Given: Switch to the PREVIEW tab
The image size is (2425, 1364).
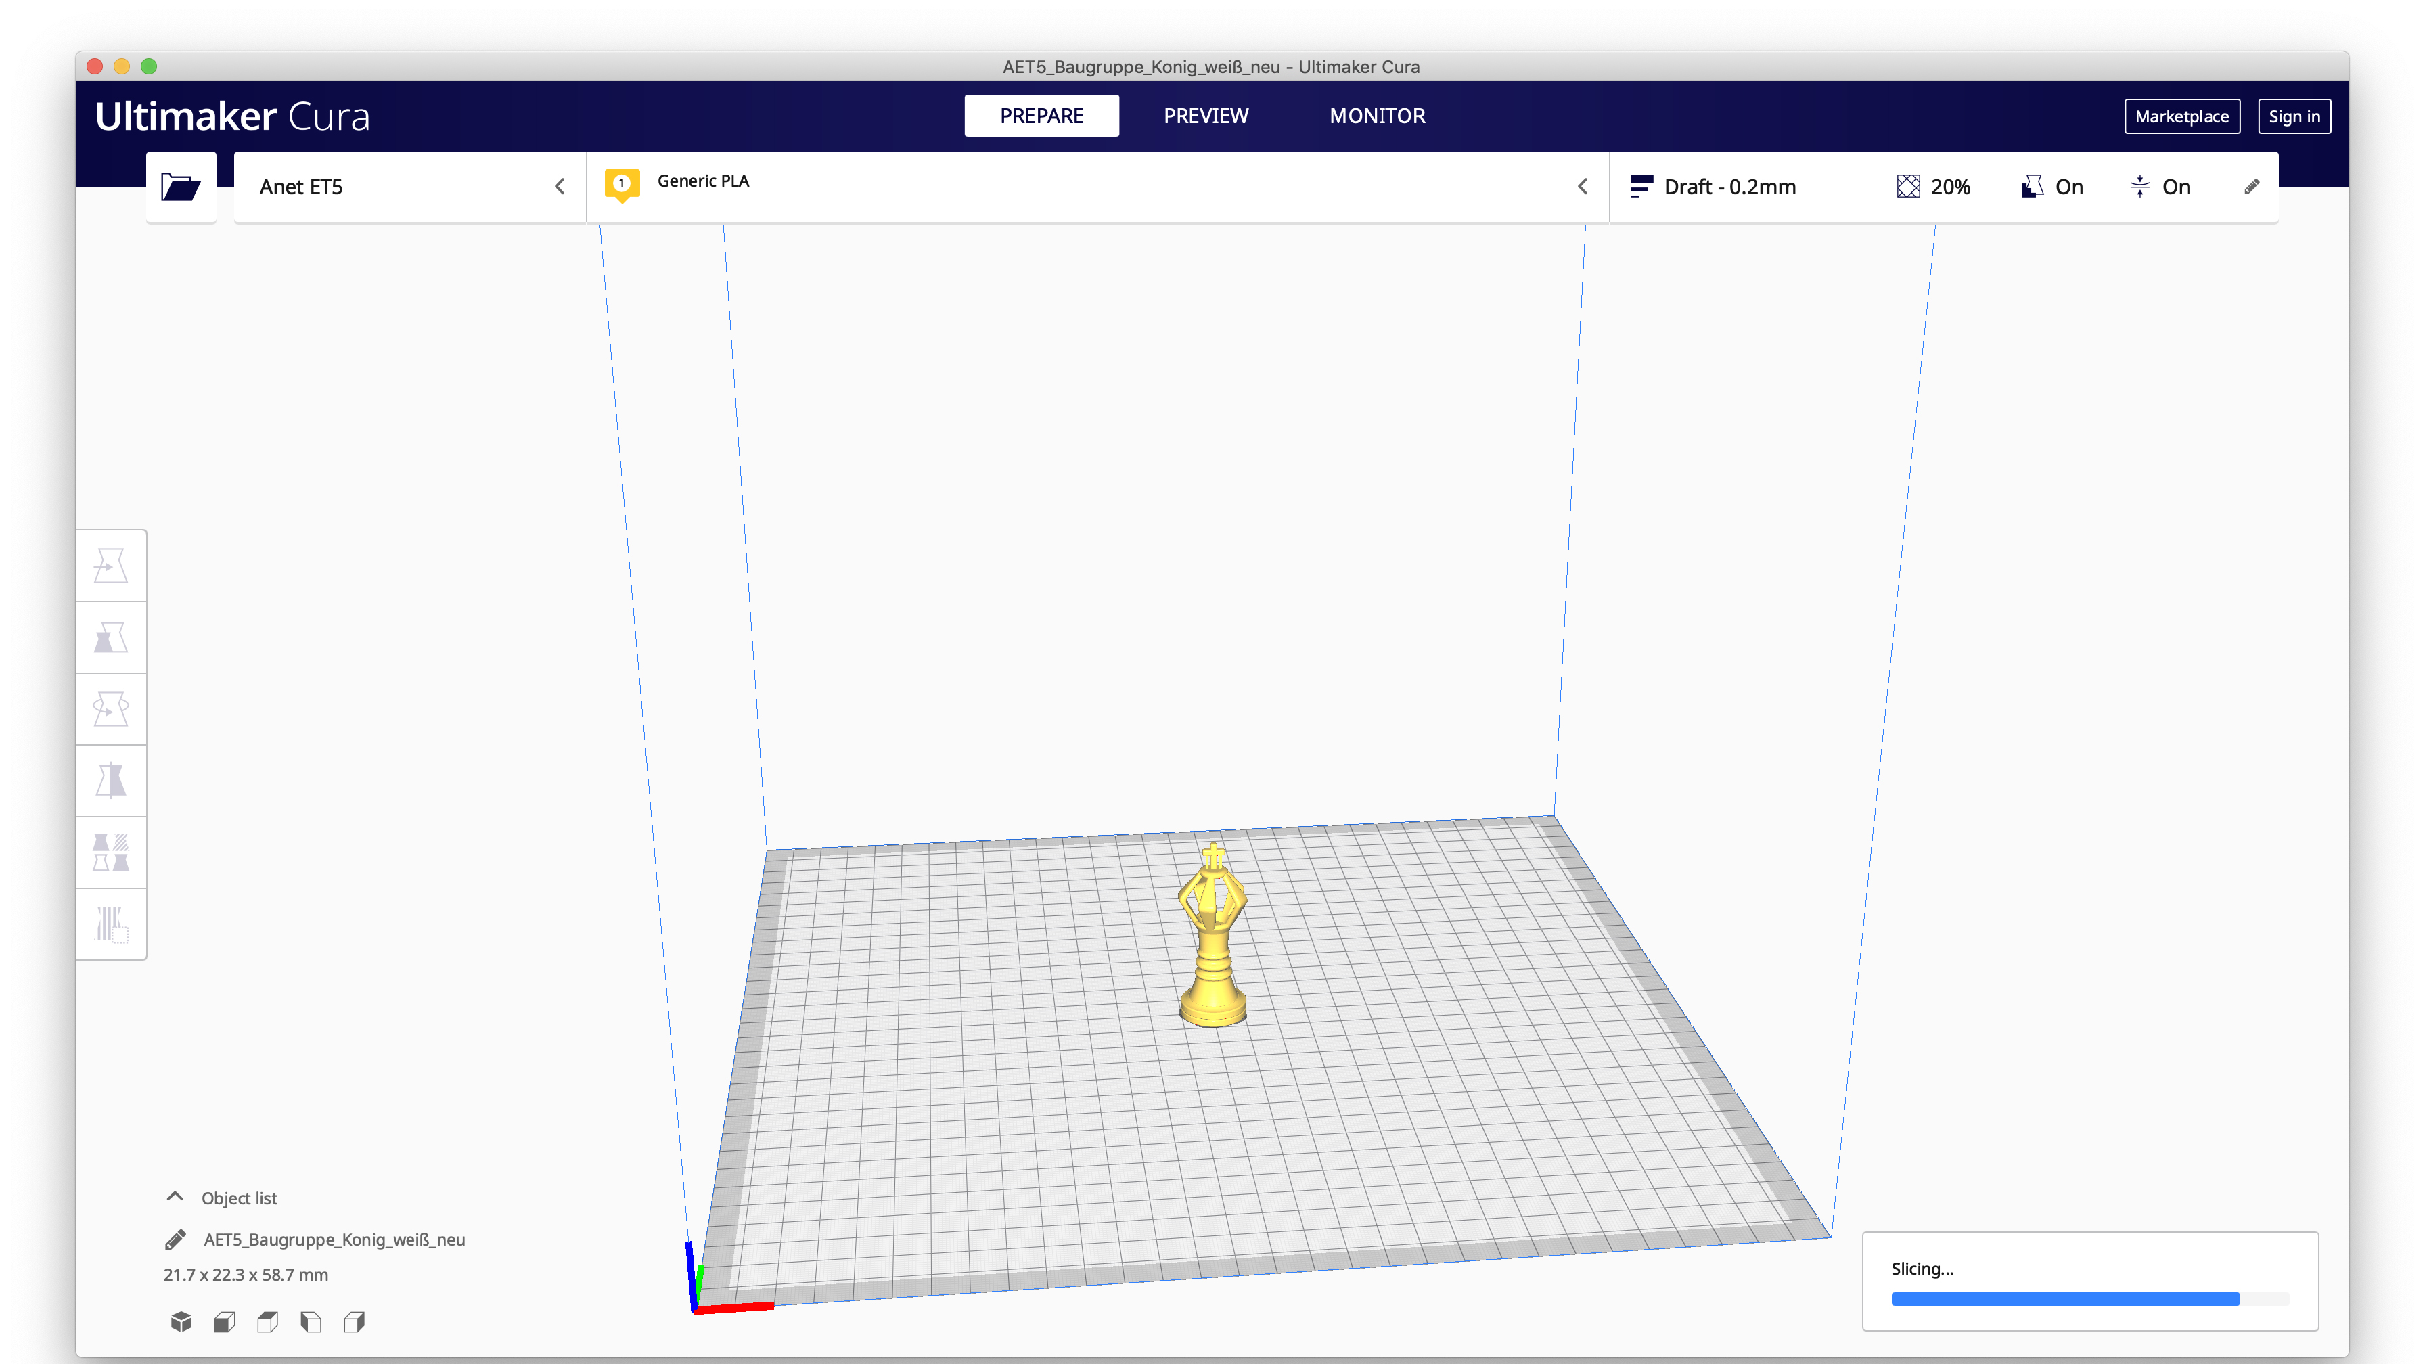Looking at the screenshot, I should pyautogui.click(x=1205, y=116).
